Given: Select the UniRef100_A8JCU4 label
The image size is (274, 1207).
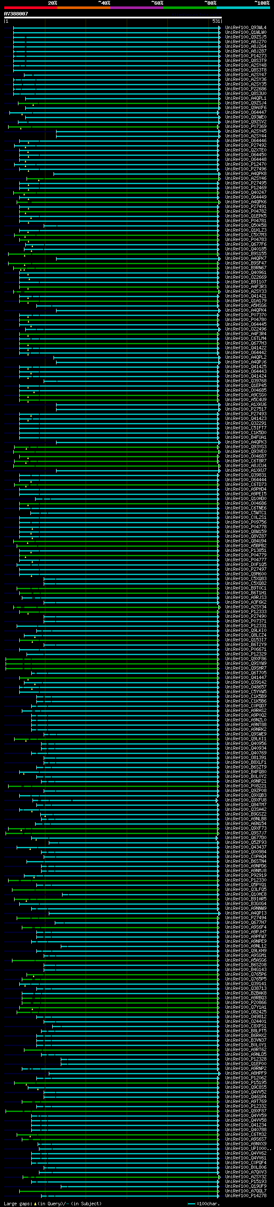Looking at the screenshot, I should [246, 465].
